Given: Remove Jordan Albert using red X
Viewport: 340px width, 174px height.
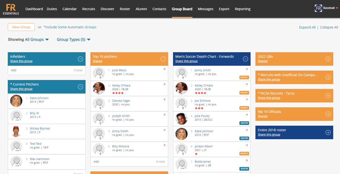Looking at the screenshot, I should click(x=247, y=145).
